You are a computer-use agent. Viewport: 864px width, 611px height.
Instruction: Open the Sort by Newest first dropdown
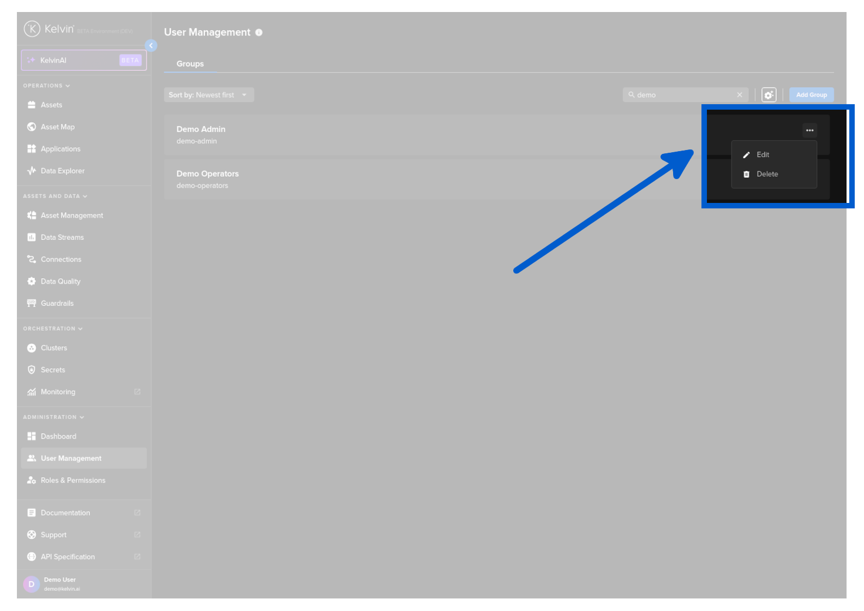208,95
